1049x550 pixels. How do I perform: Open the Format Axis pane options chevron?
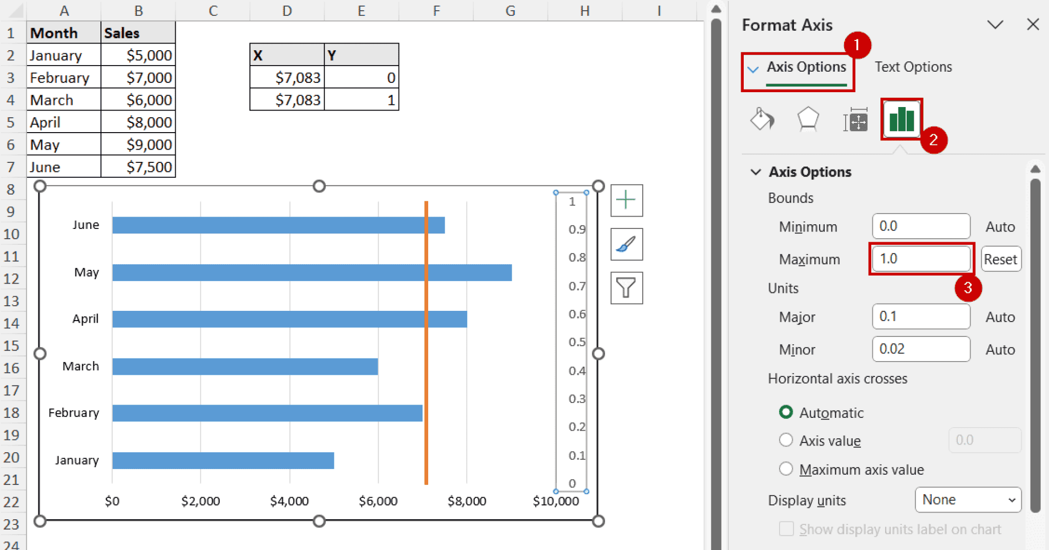995,24
